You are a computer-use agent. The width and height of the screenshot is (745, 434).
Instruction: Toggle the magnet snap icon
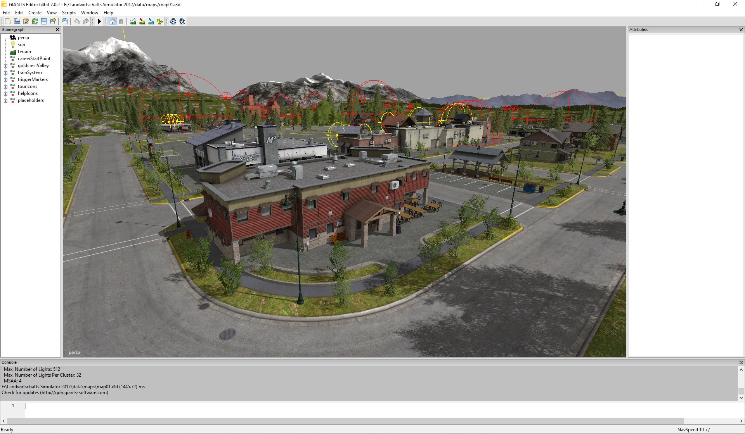pos(121,21)
